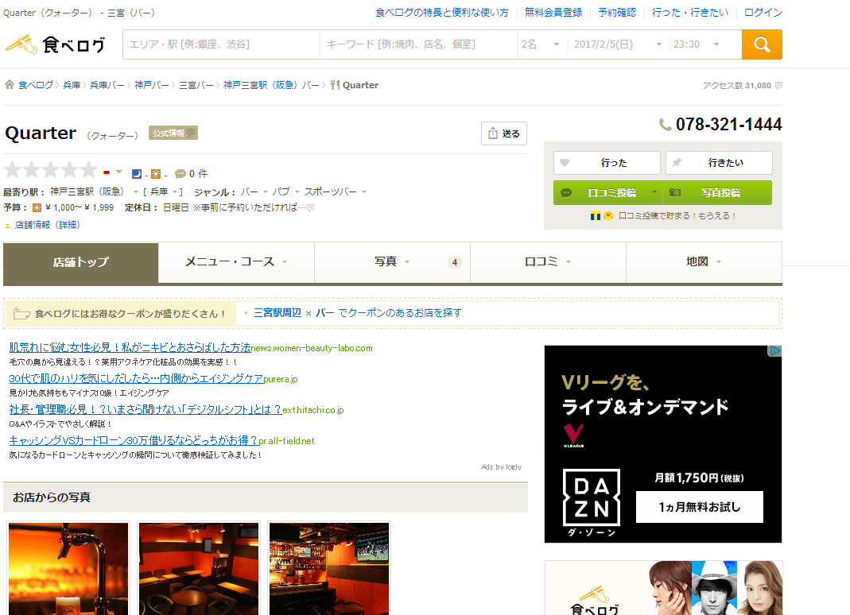This screenshot has height=615, width=850.
Task: Expand the 兵庫 area dropdown arrow
Action: coord(175,191)
